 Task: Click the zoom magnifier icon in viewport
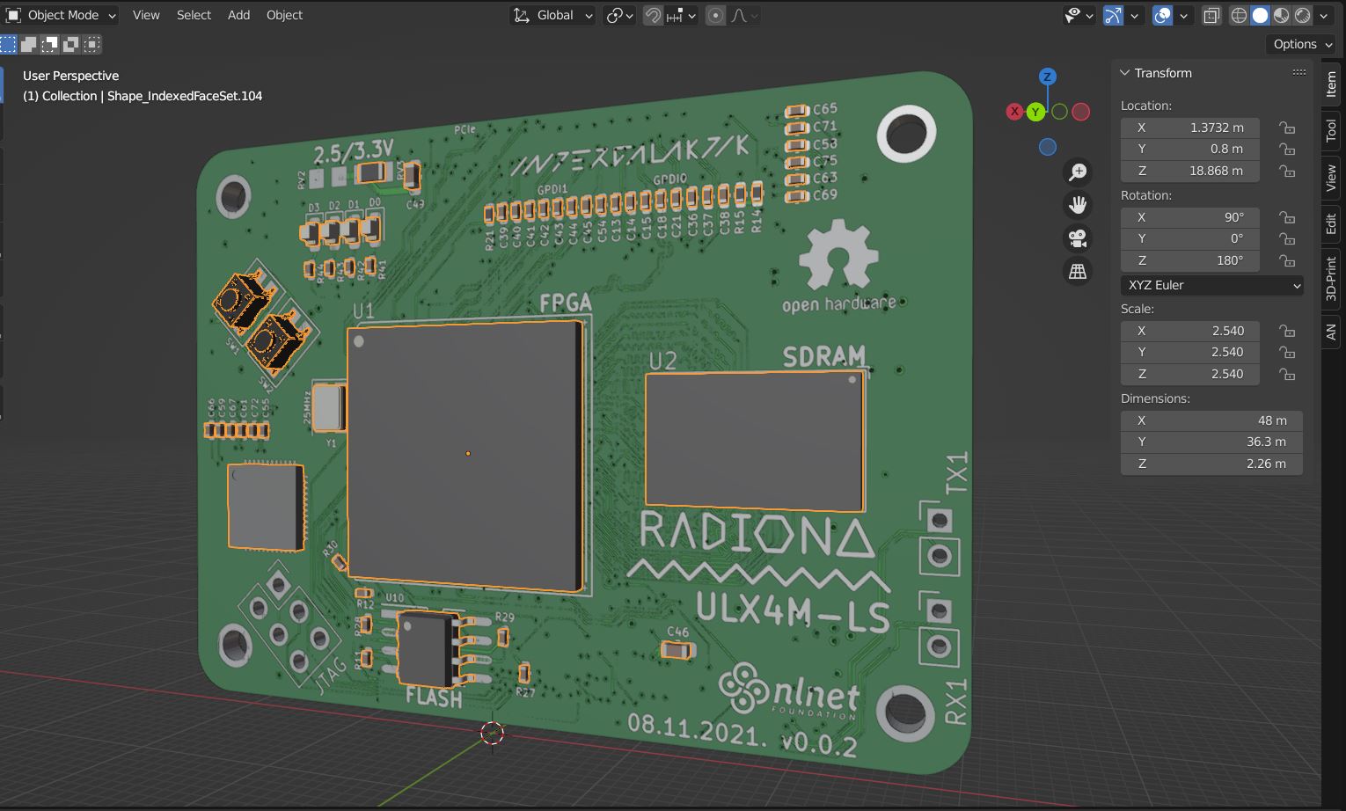pos(1078,172)
